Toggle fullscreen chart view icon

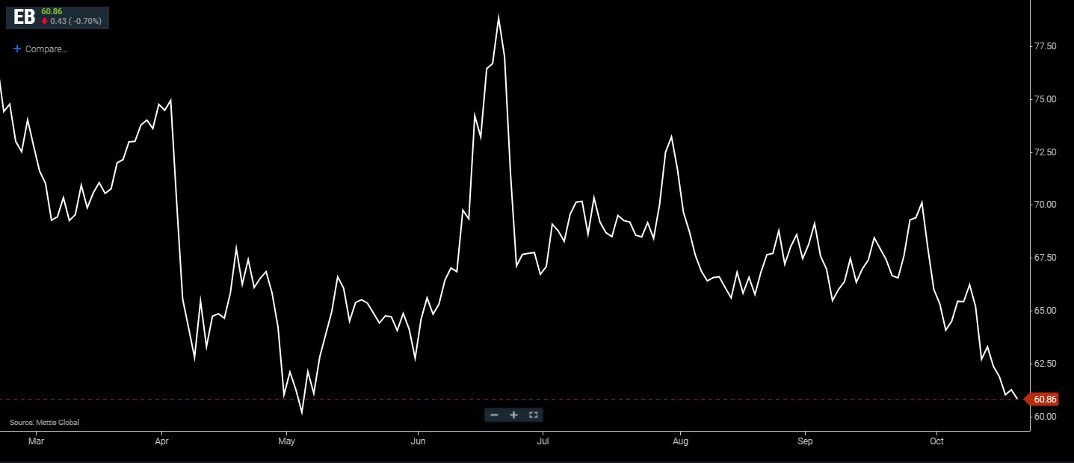point(533,414)
